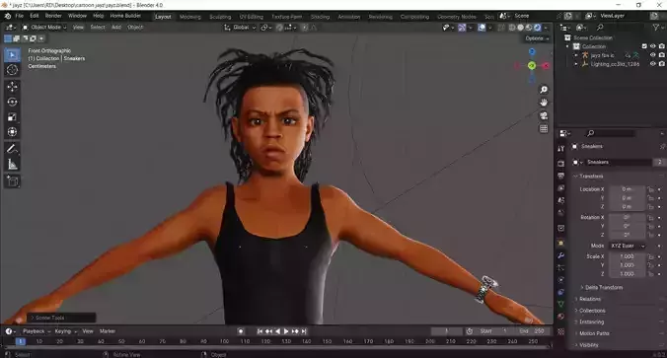Open the Edit menu
The height and width of the screenshot is (358, 667).
pos(35,16)
